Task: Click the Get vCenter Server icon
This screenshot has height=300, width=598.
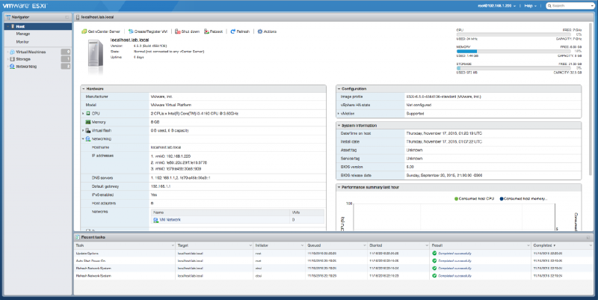Action: point(84,32)
